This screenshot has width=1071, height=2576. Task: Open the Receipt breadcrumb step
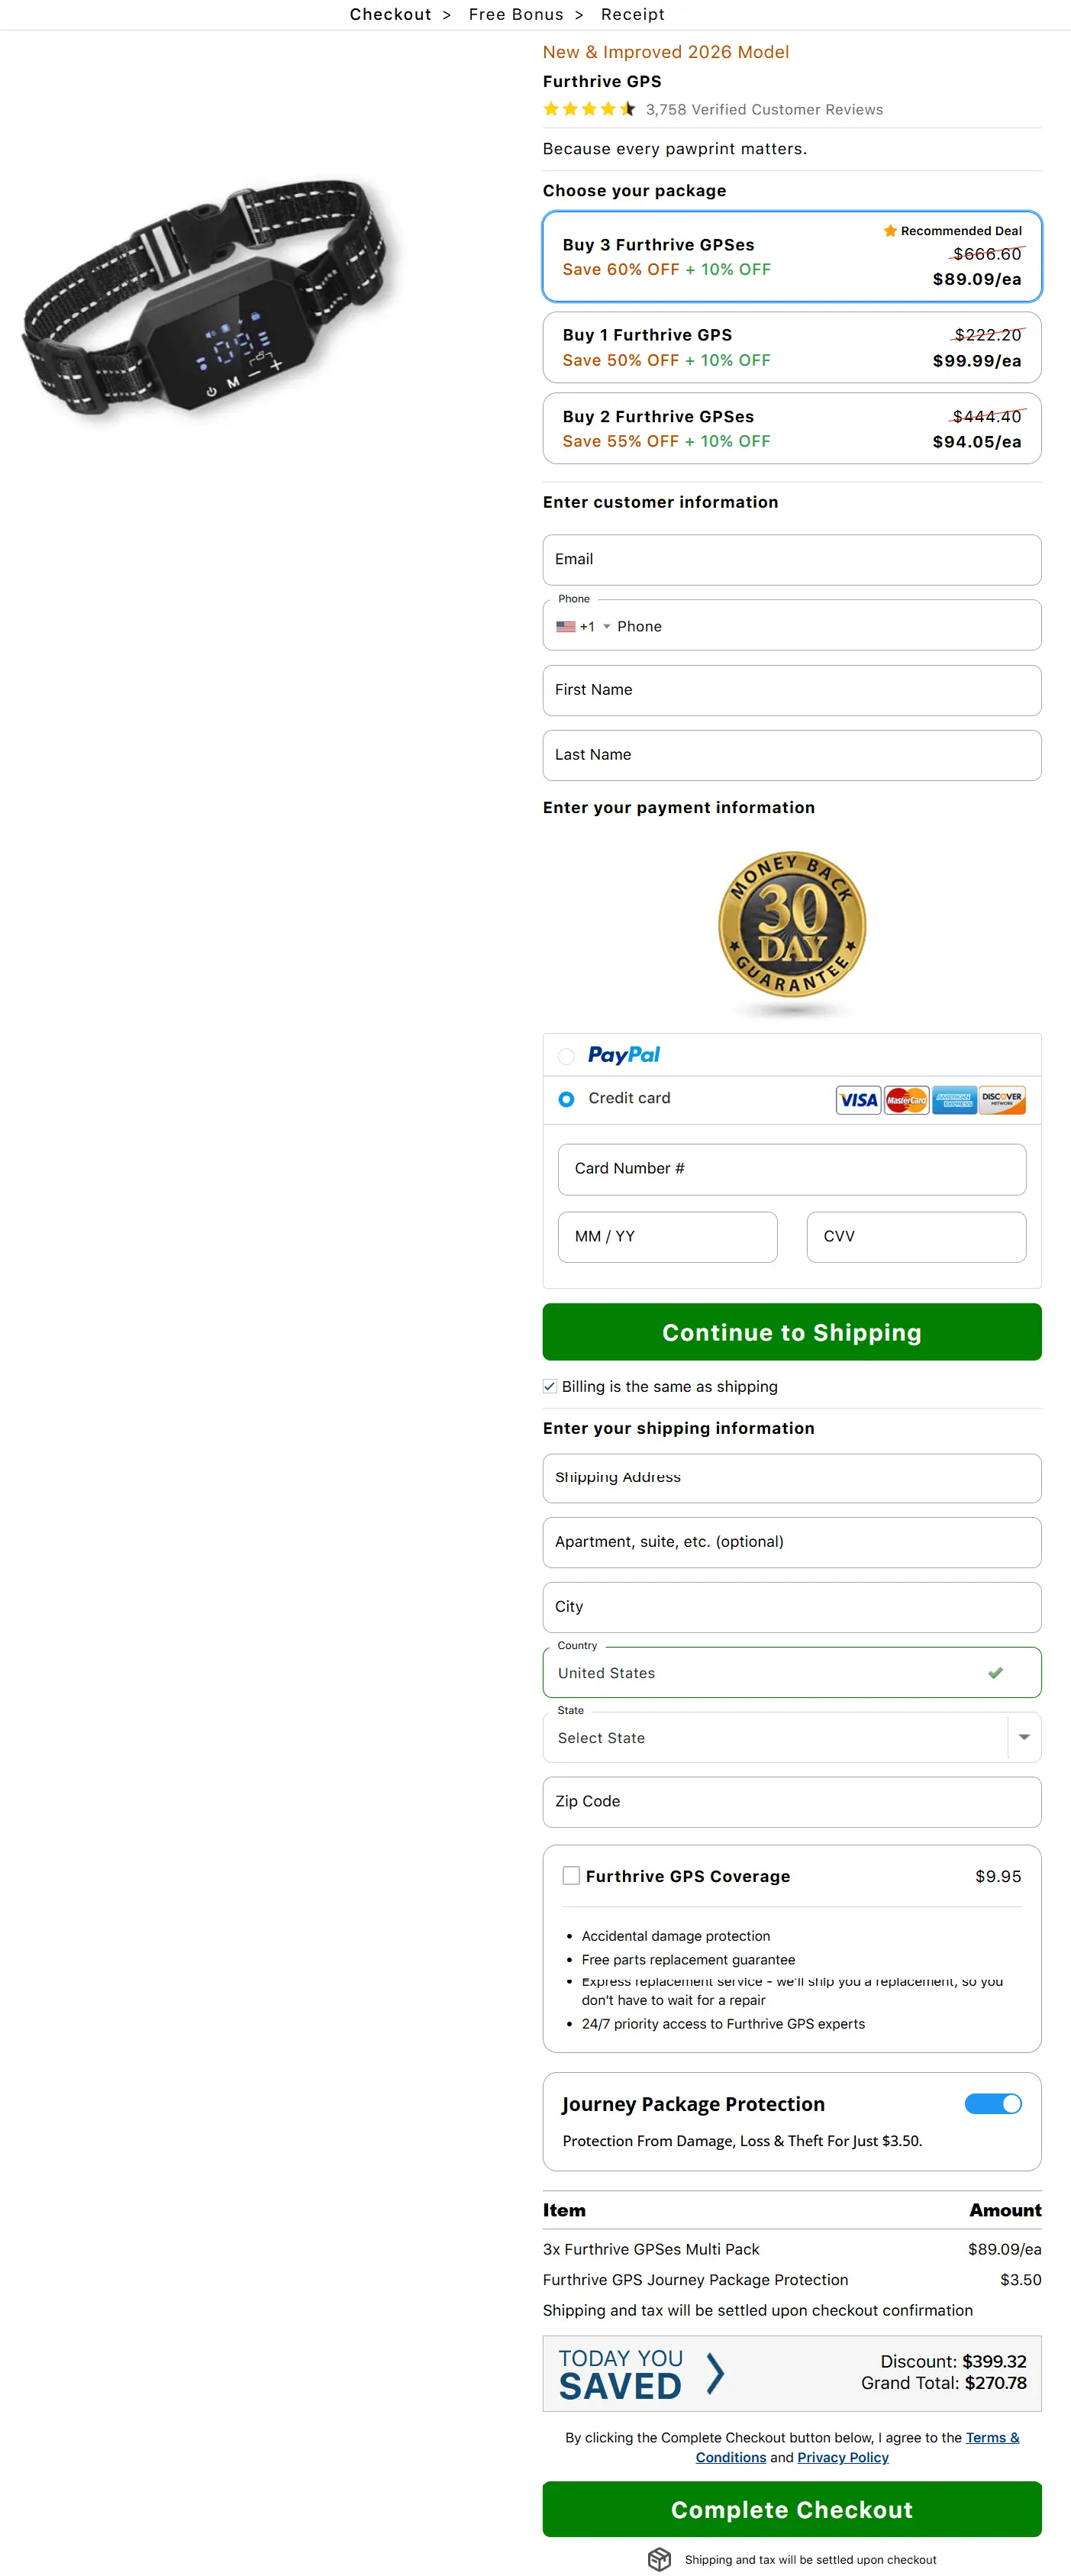point(632,14)
